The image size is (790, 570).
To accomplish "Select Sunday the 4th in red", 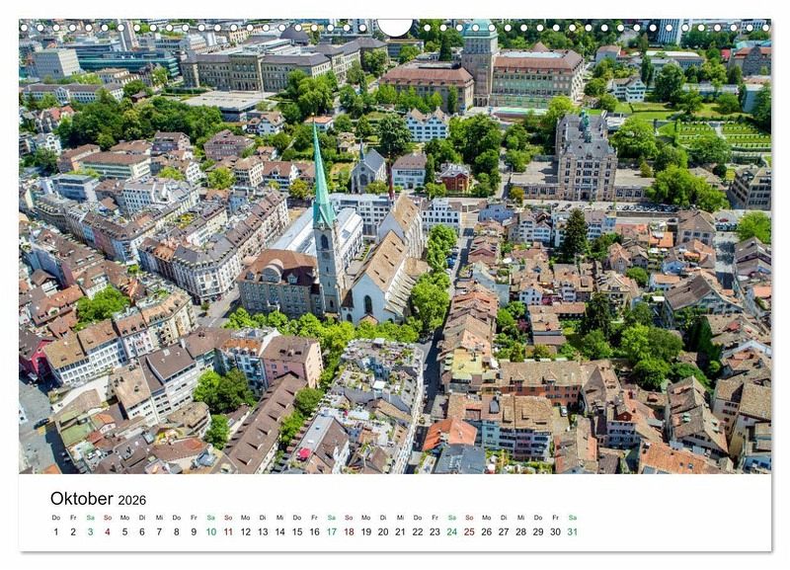I will 108,531.
